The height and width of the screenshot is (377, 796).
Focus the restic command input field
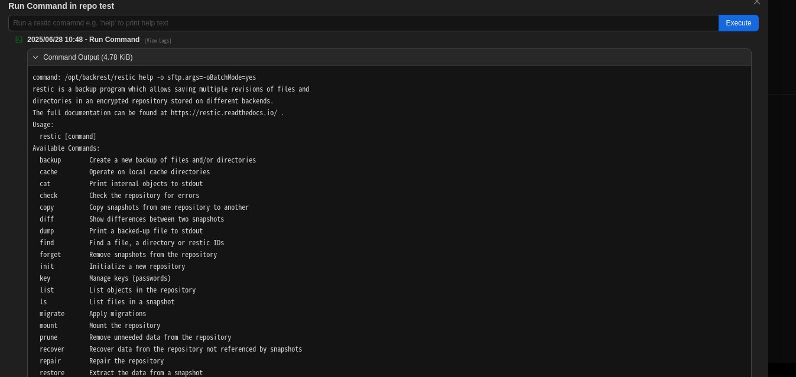363,23
